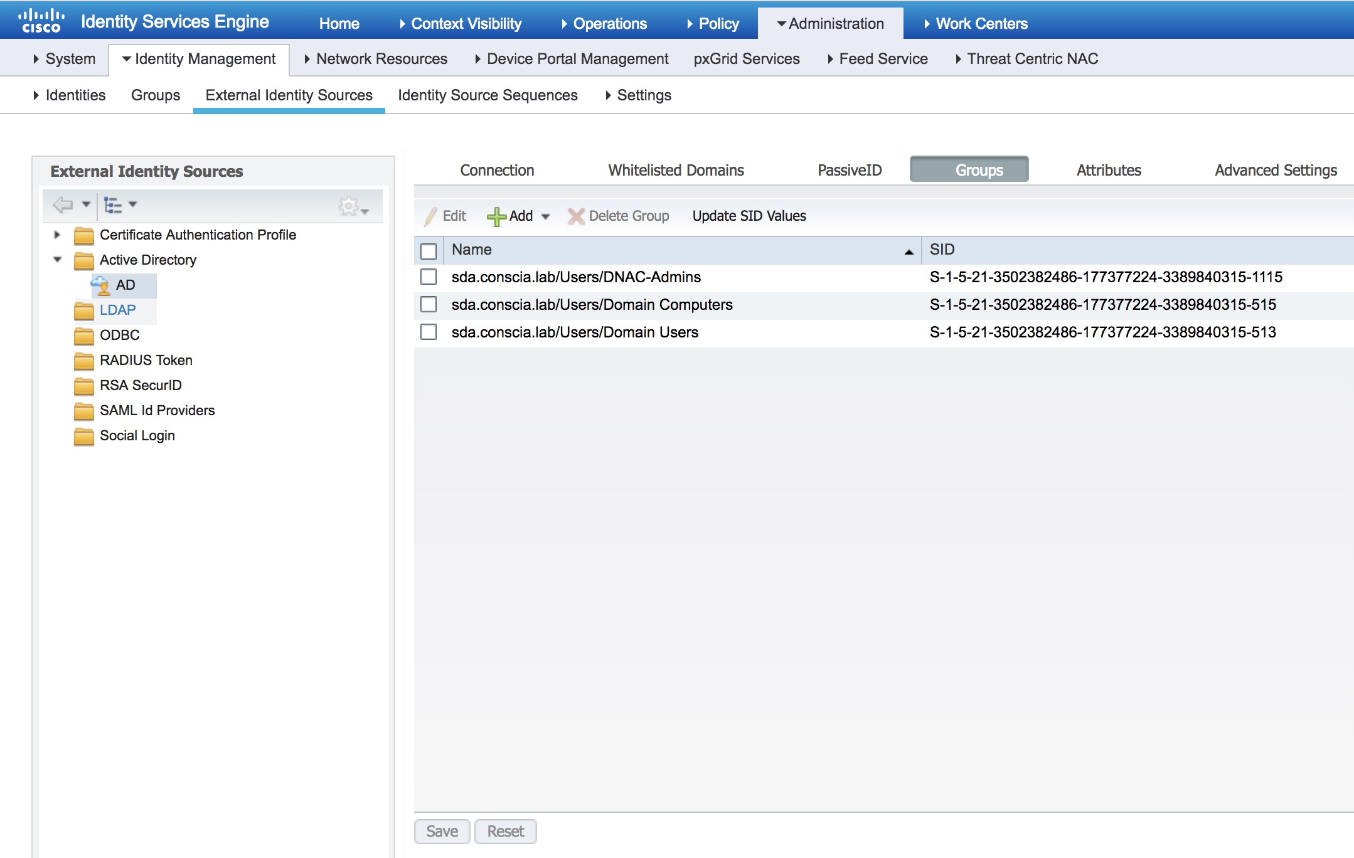
Task: Expand the Operations menu
Action: [x=604, y=23]
